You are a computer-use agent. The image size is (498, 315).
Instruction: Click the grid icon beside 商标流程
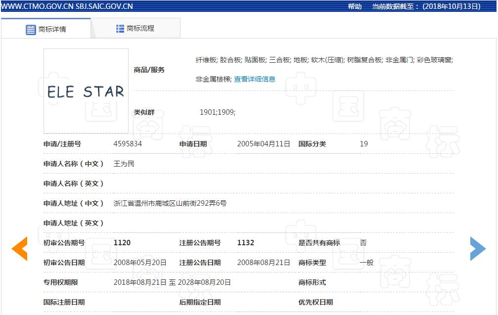pos(120,29)
